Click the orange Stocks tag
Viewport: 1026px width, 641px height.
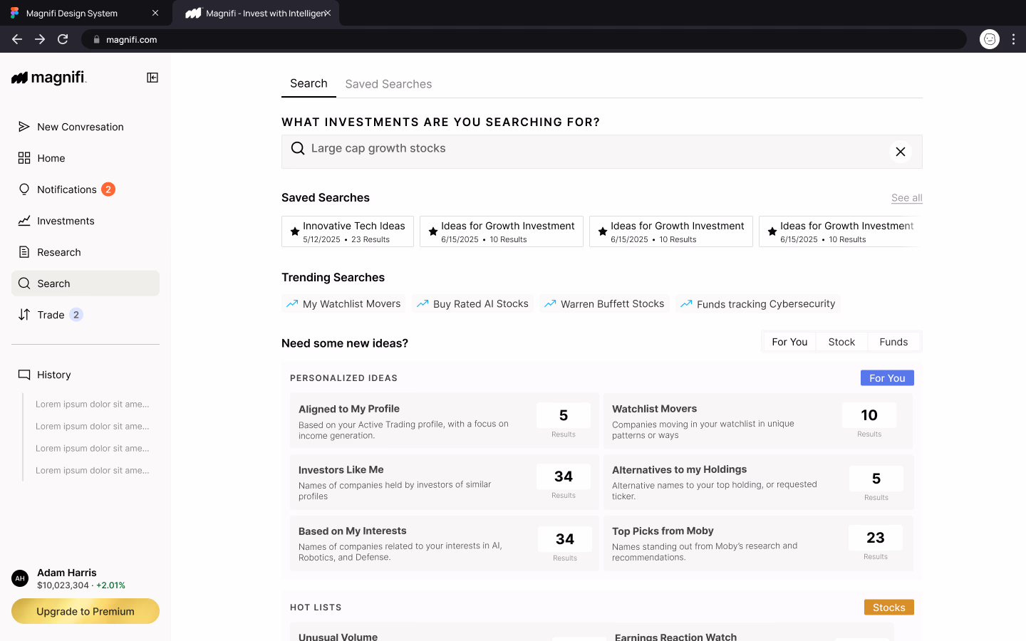[x=889, y=608]
